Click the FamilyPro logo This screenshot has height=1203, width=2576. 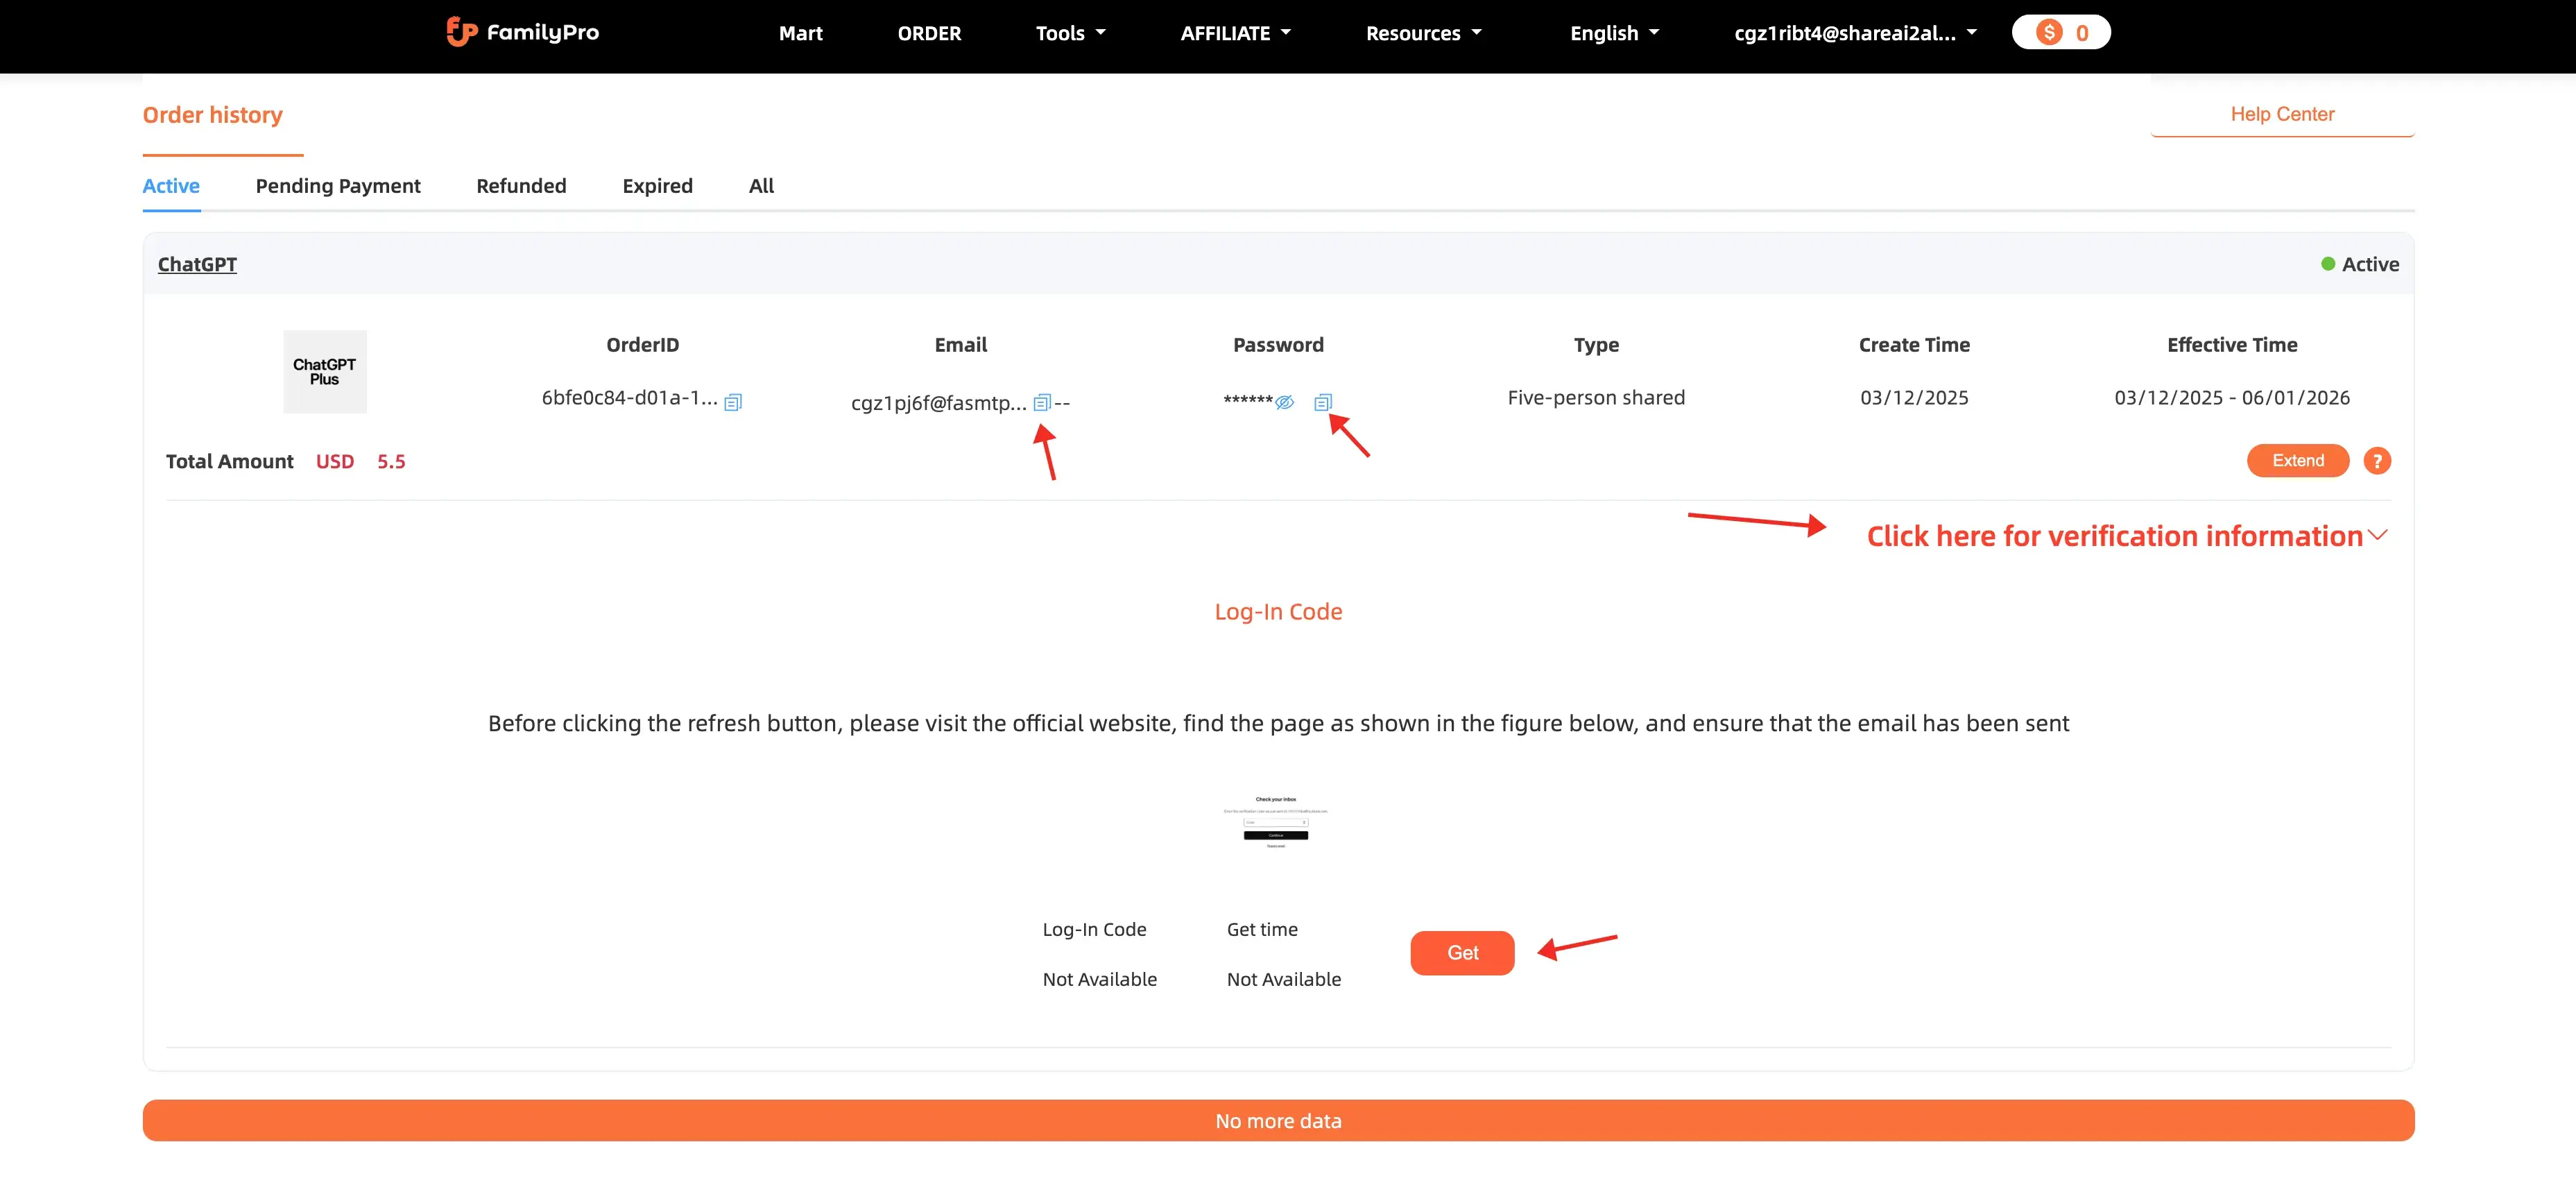(522, 32)
